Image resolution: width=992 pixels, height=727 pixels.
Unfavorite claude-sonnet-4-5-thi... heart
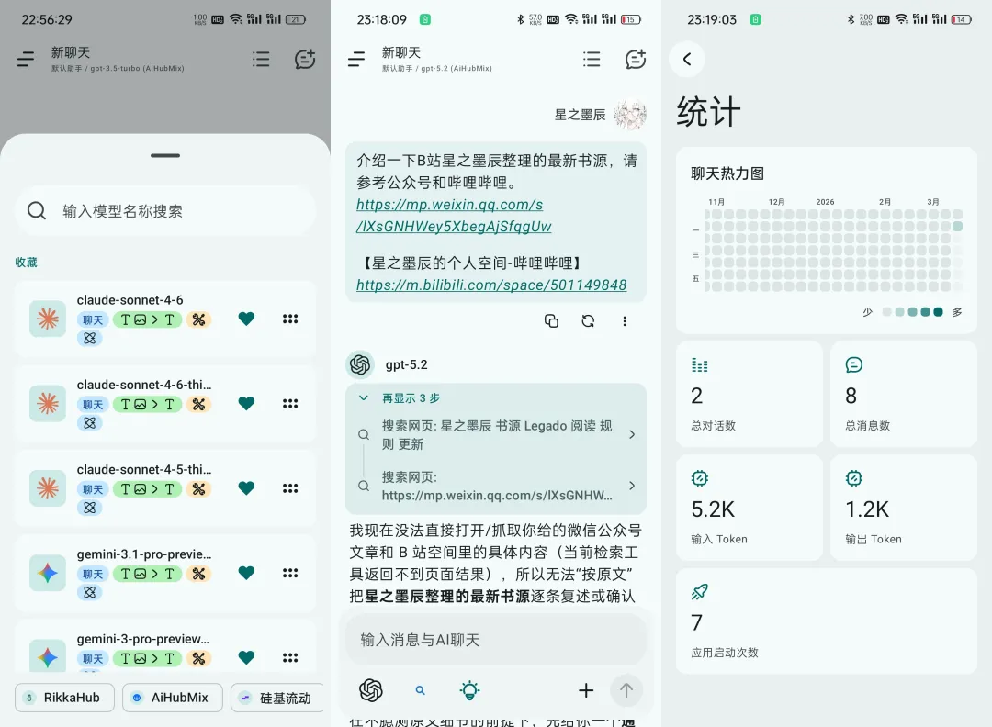(246, 488)
